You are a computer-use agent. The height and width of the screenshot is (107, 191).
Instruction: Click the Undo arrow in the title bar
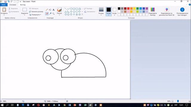click(x=9, y=1)
